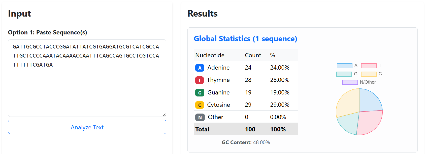
Task: Click inside the sequence paste text area
Action: click(87, 78)
